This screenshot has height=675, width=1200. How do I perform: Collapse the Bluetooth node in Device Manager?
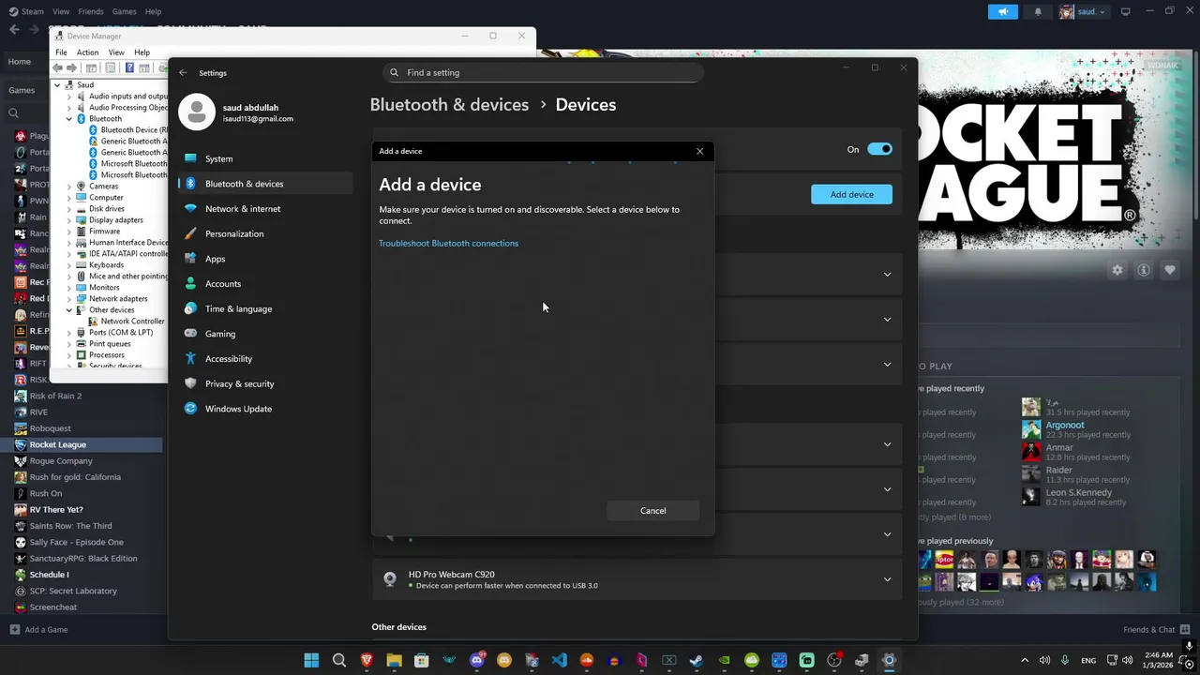click(68, 119)
